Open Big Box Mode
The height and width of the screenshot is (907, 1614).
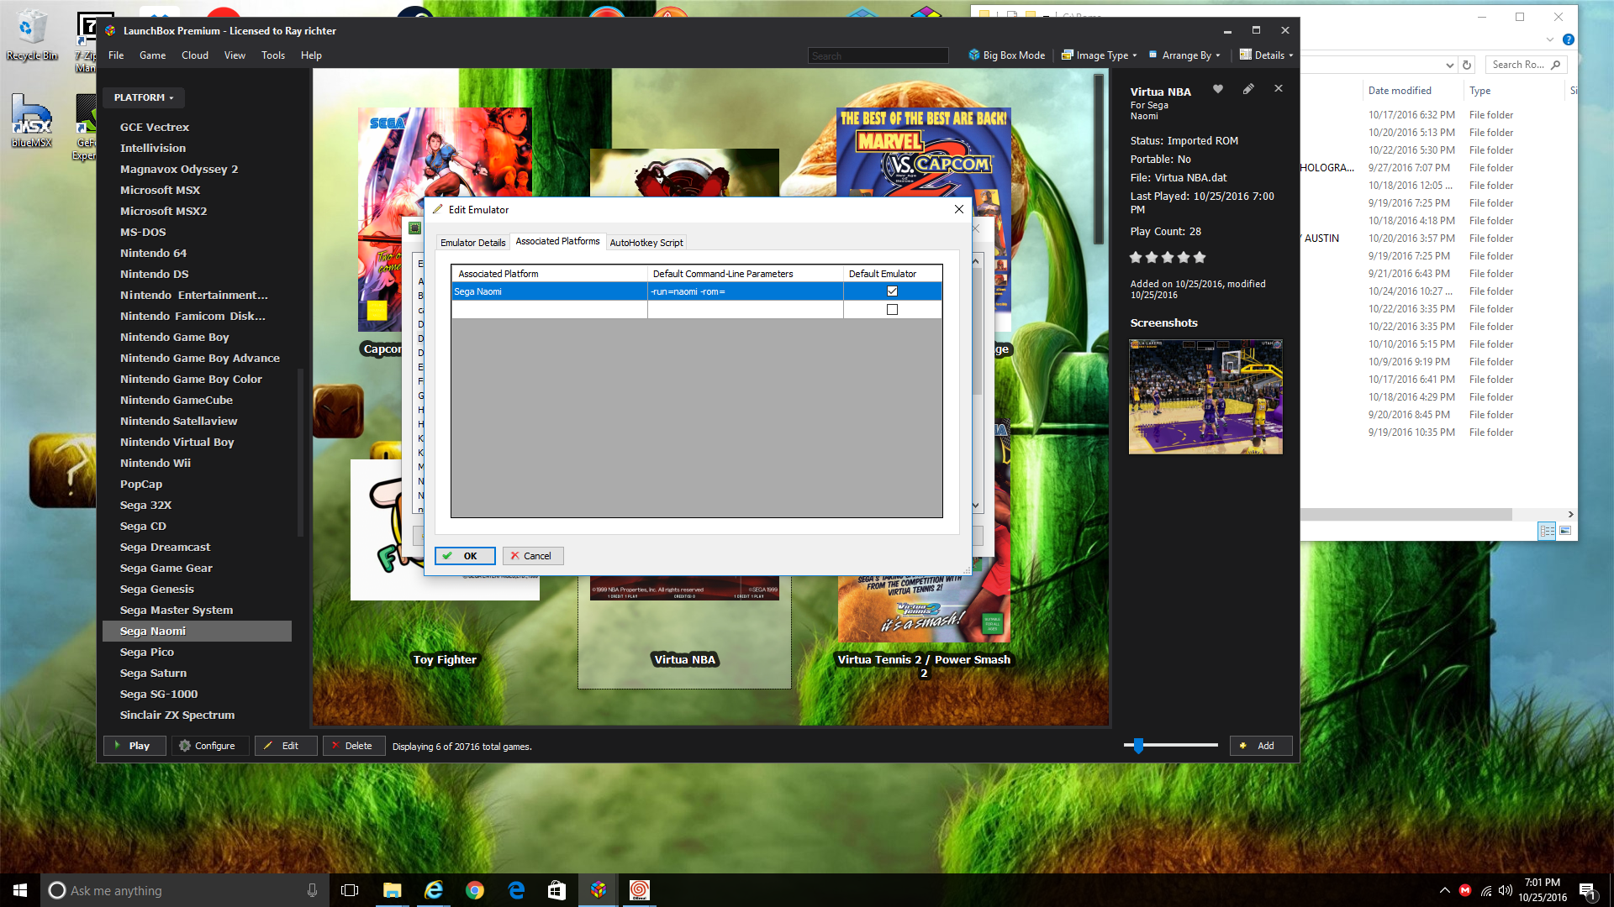pyautogui.click(x=1006, y=55)
